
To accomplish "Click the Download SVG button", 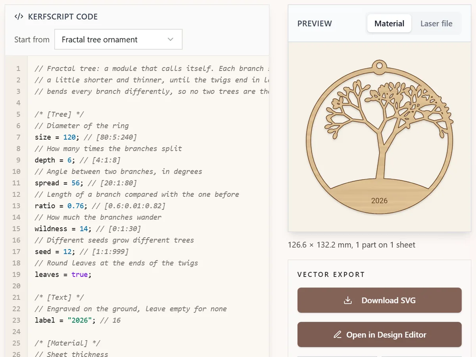I will click(380, 300).
